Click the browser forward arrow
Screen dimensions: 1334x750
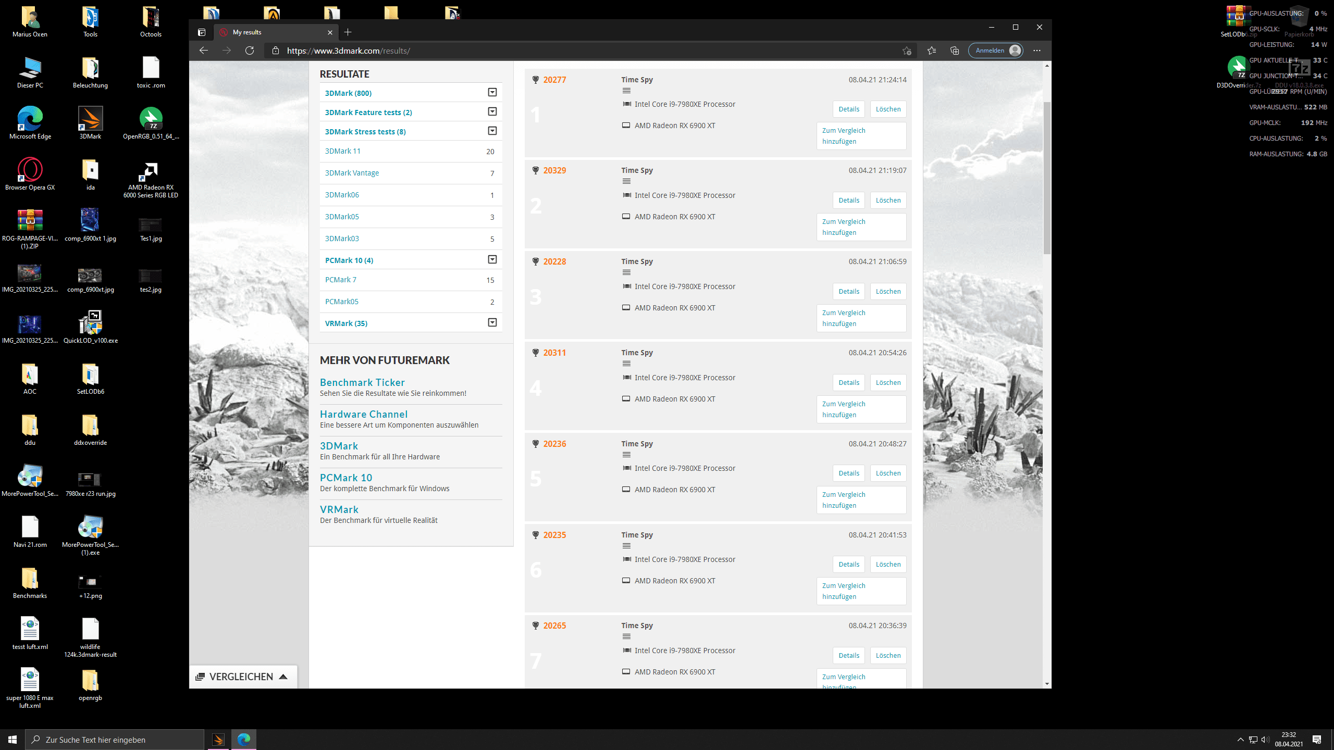(x=227, y=51)
